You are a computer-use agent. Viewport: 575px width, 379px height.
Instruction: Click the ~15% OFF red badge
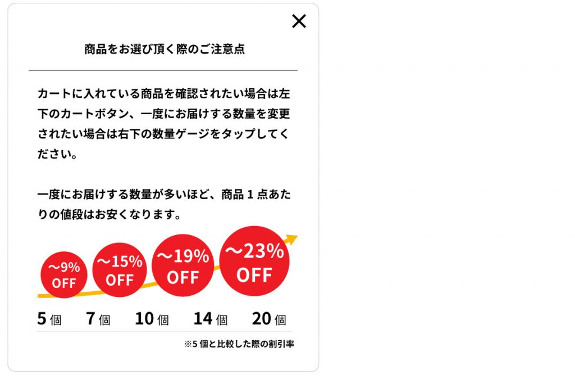coord(120,270)
